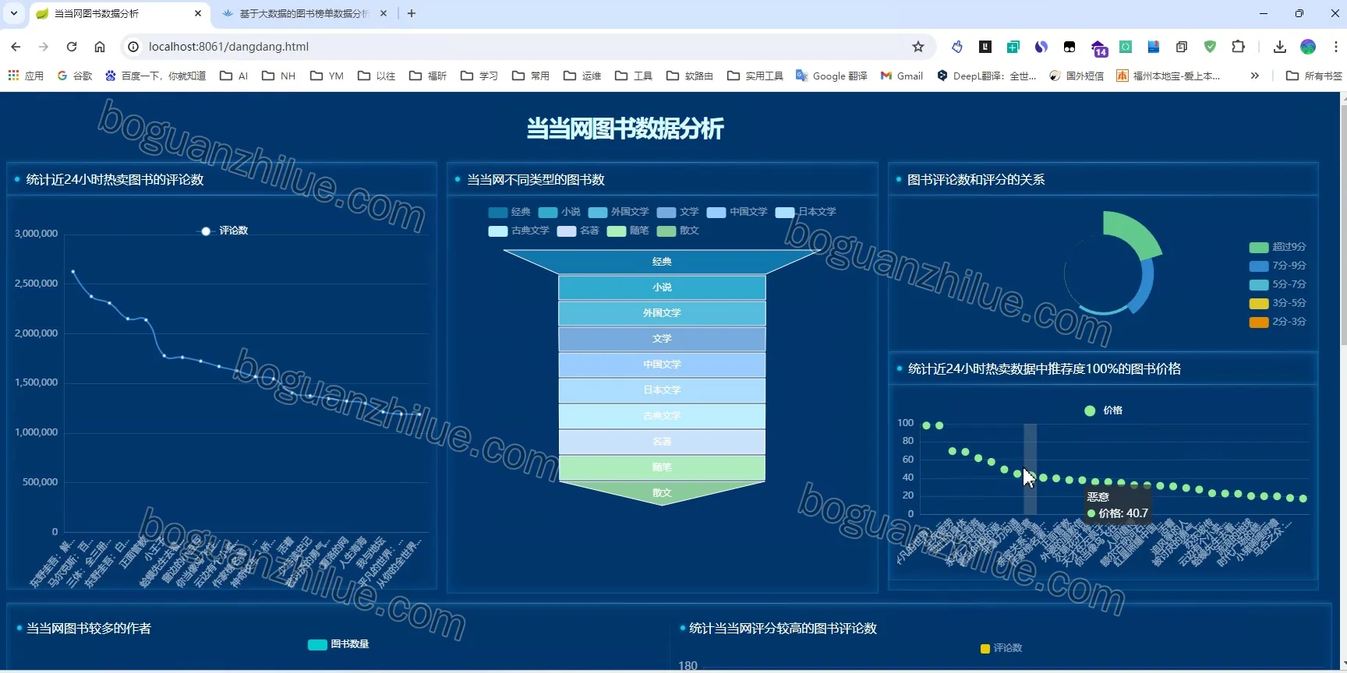Reload the dangdang.html page
The height and width of the screenshot is (673, 1347).
(x=72, y=47)
